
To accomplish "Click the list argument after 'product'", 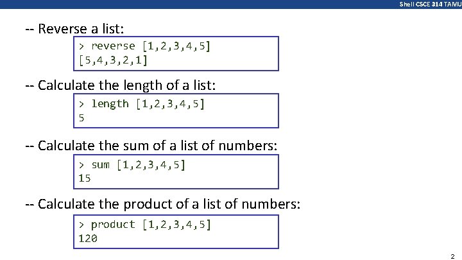I will click(x=176, y=224).
